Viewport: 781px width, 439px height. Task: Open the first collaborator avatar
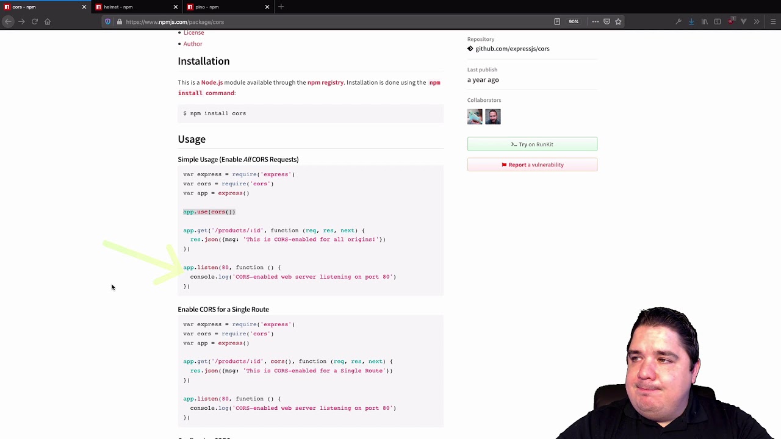coord(475,116)
